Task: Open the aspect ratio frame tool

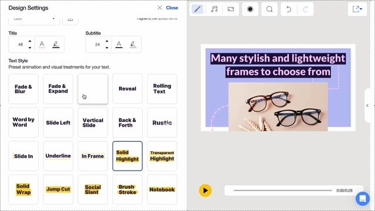Action: tap(231, 9)
